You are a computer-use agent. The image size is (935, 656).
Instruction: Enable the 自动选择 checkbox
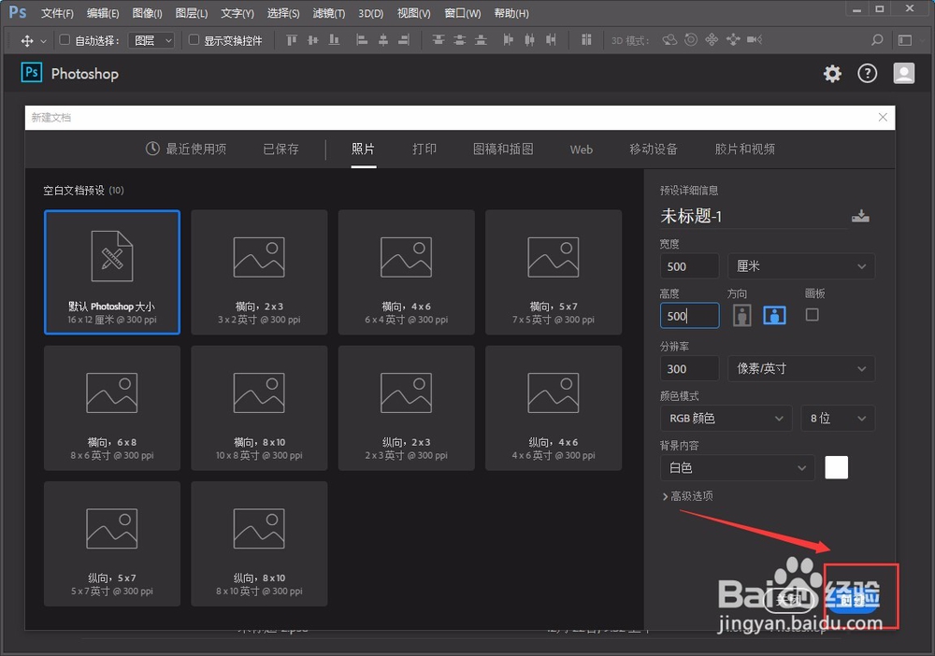tap(65, 40)
